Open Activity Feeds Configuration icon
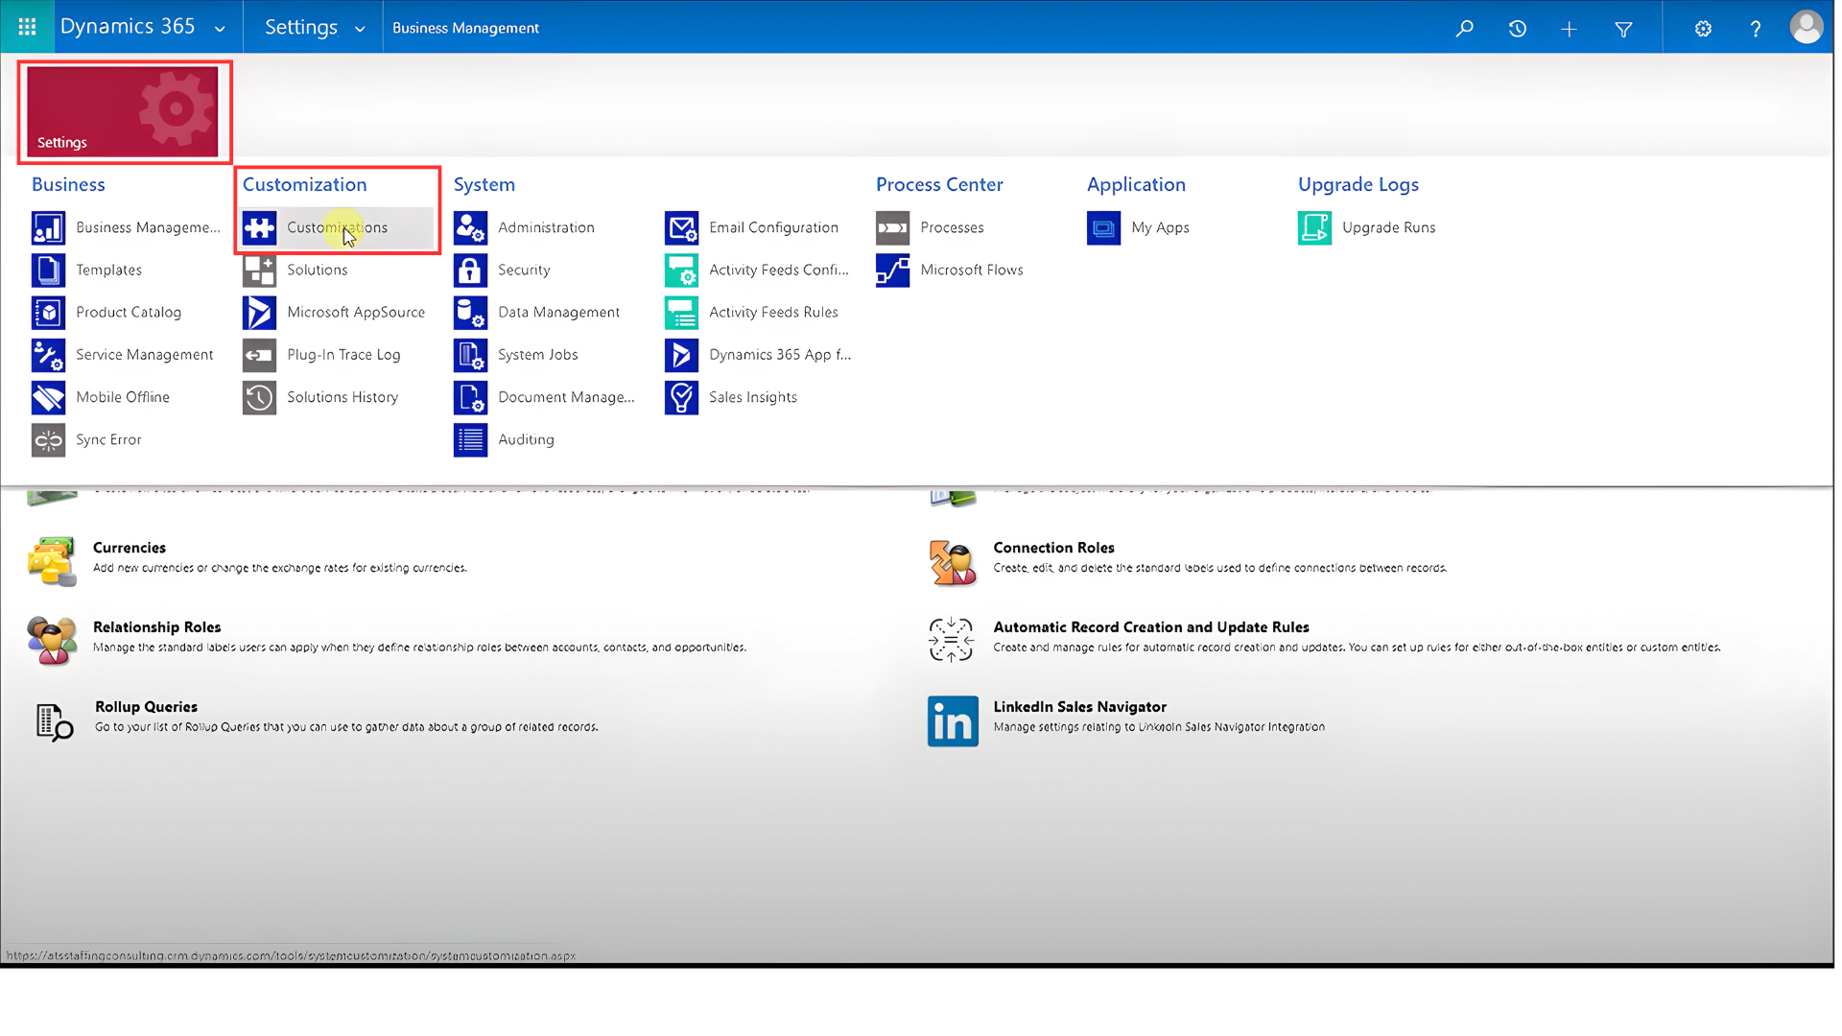Screen dimensions: 1842x1036 click(x=681, y=270)
